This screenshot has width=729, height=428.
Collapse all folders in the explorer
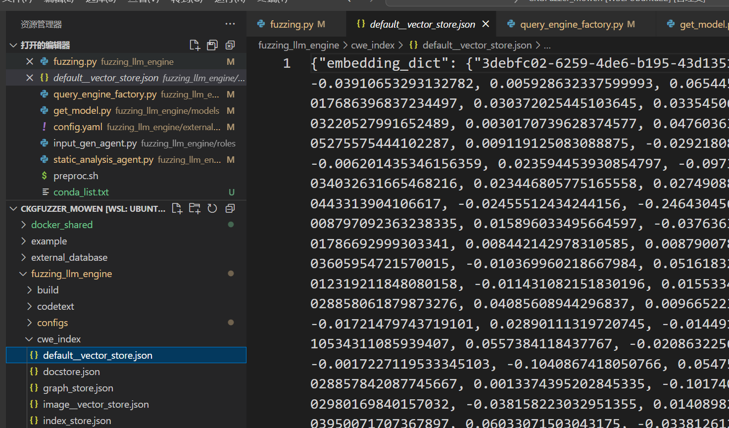[x=230, y=209]
